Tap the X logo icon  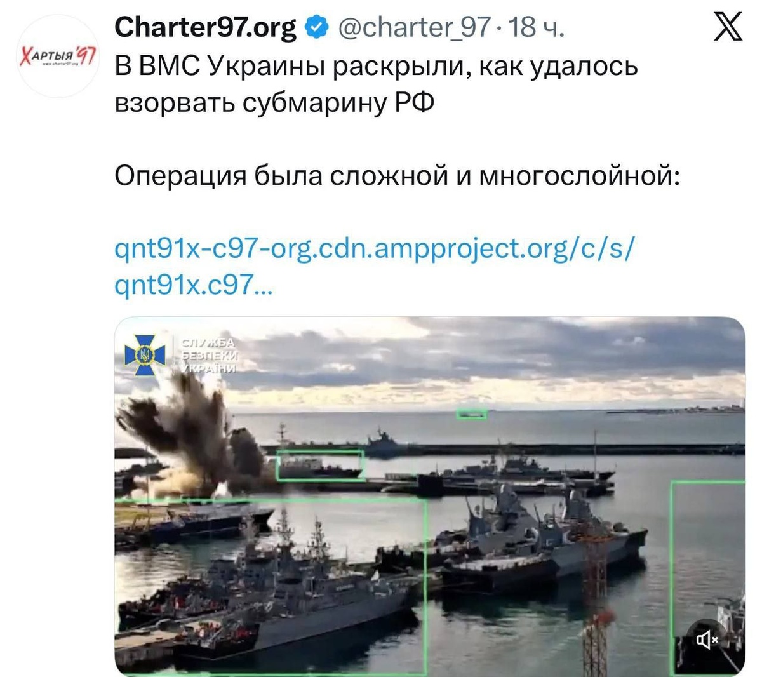[728, 27]
